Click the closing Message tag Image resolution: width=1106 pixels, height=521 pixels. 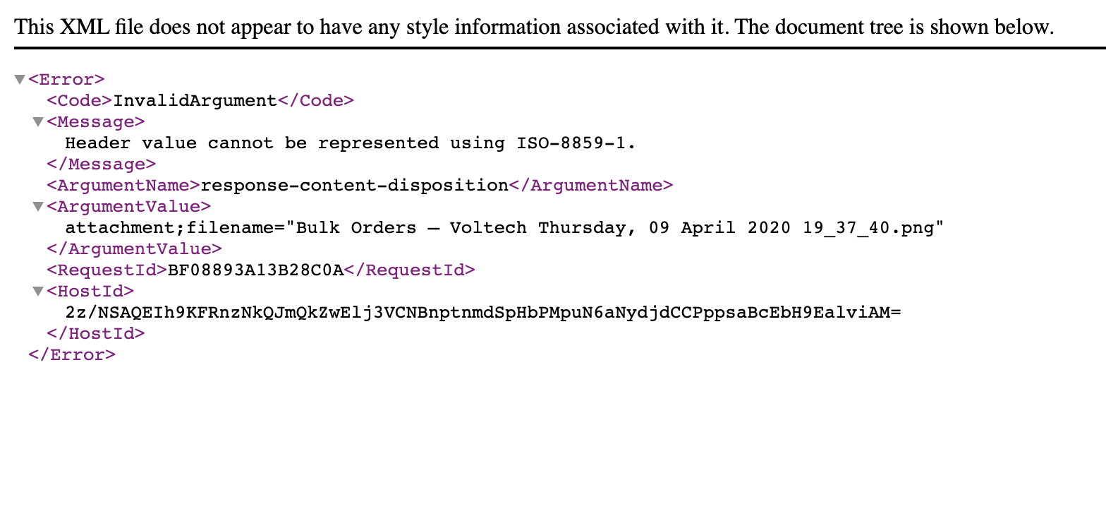point(101,164)
